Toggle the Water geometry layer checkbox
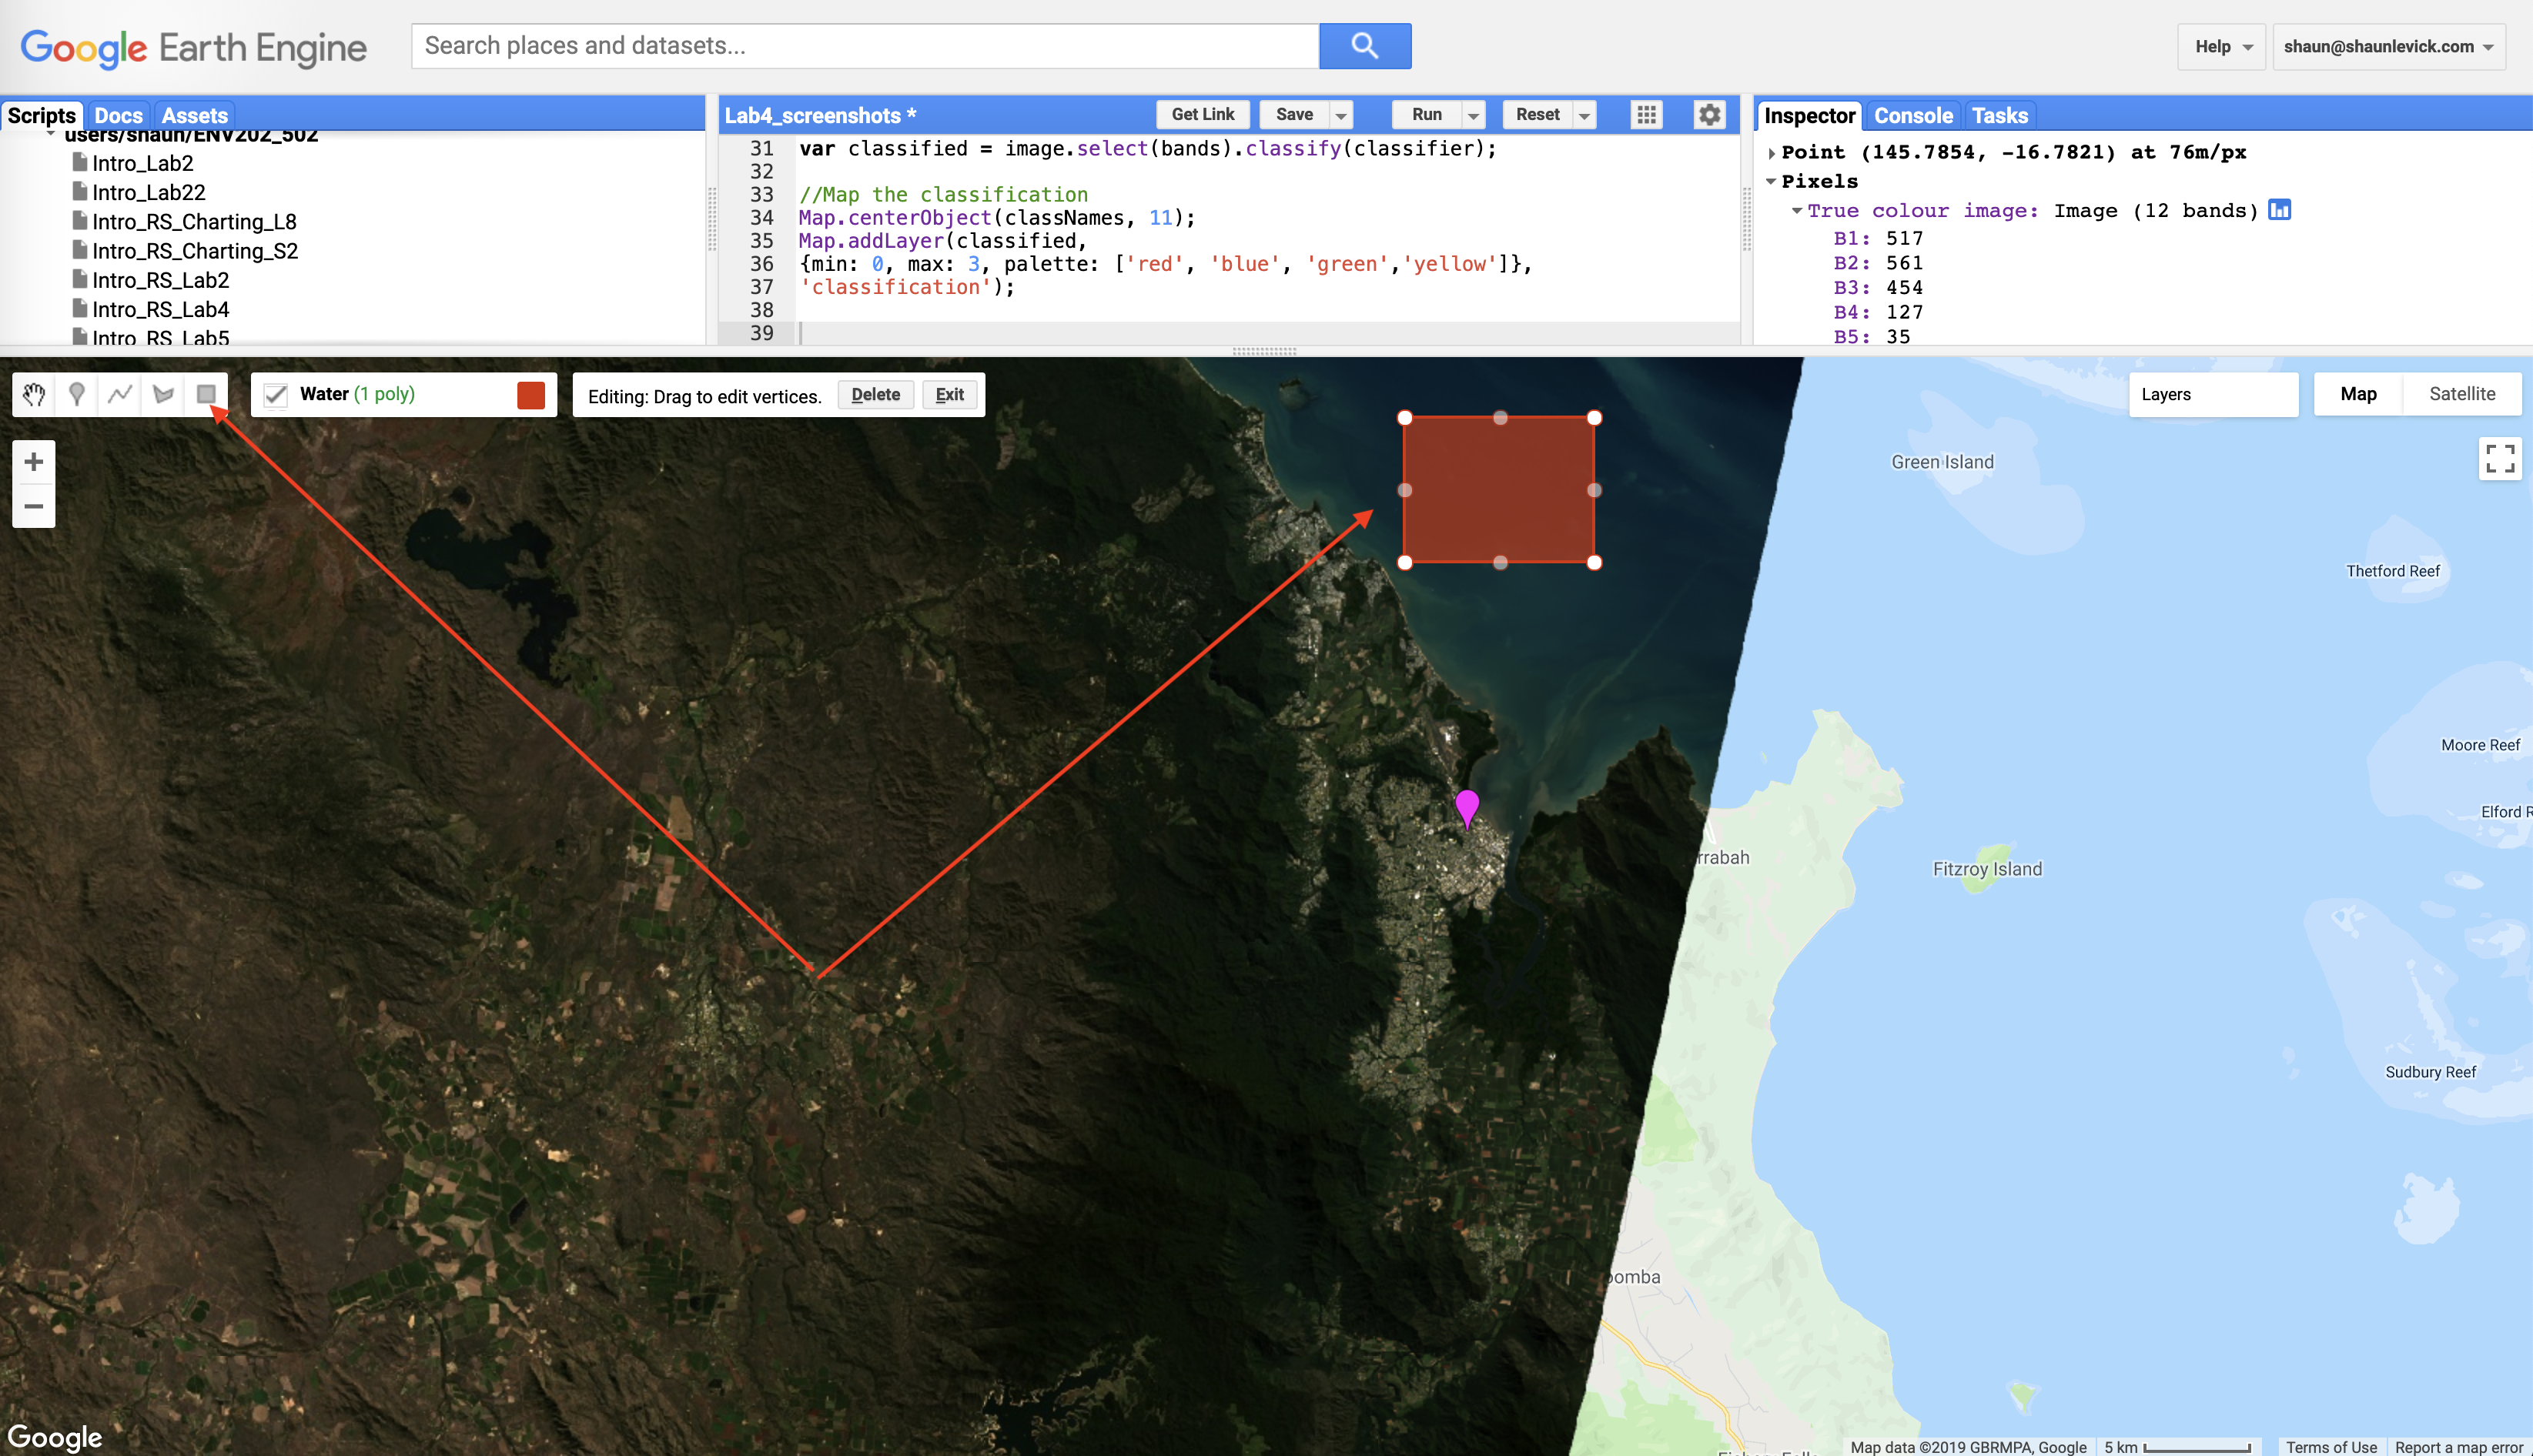 point(275,395)
